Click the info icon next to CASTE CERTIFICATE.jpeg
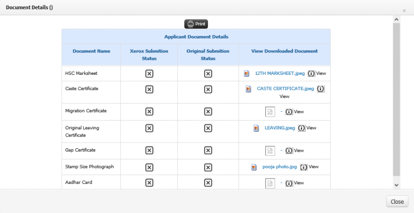Image resolution: width=414 pixels, height=213 pixels. click(320, 89)
